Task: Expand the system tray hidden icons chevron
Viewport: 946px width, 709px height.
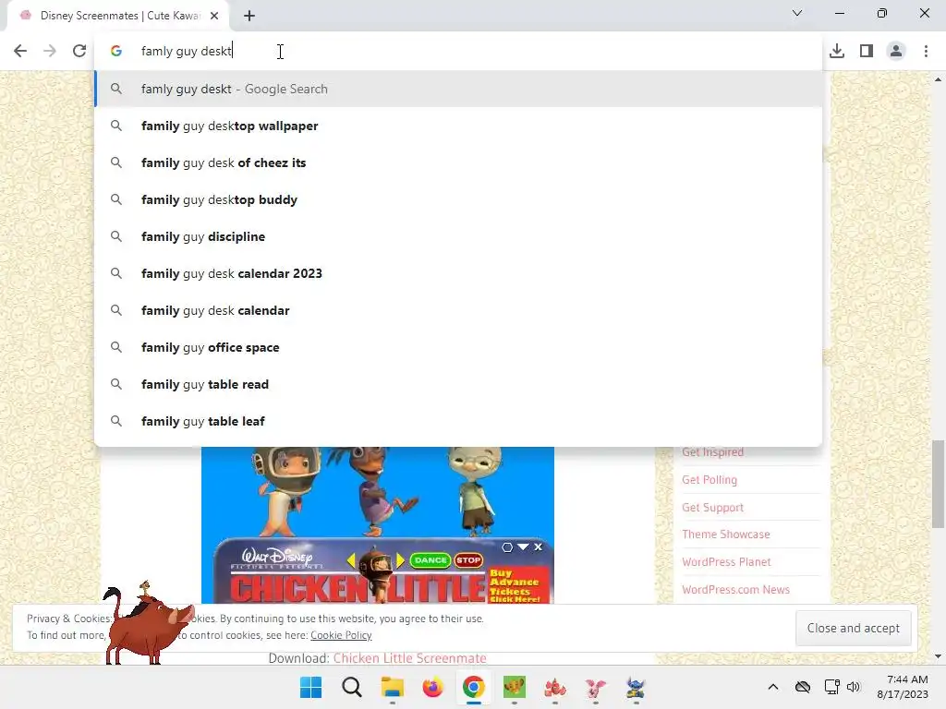Action: coord(773,687)
